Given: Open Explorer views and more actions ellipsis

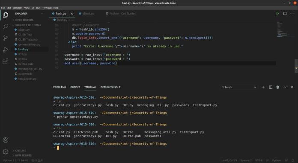Looking at the screenshot, I should pos(43,14).
